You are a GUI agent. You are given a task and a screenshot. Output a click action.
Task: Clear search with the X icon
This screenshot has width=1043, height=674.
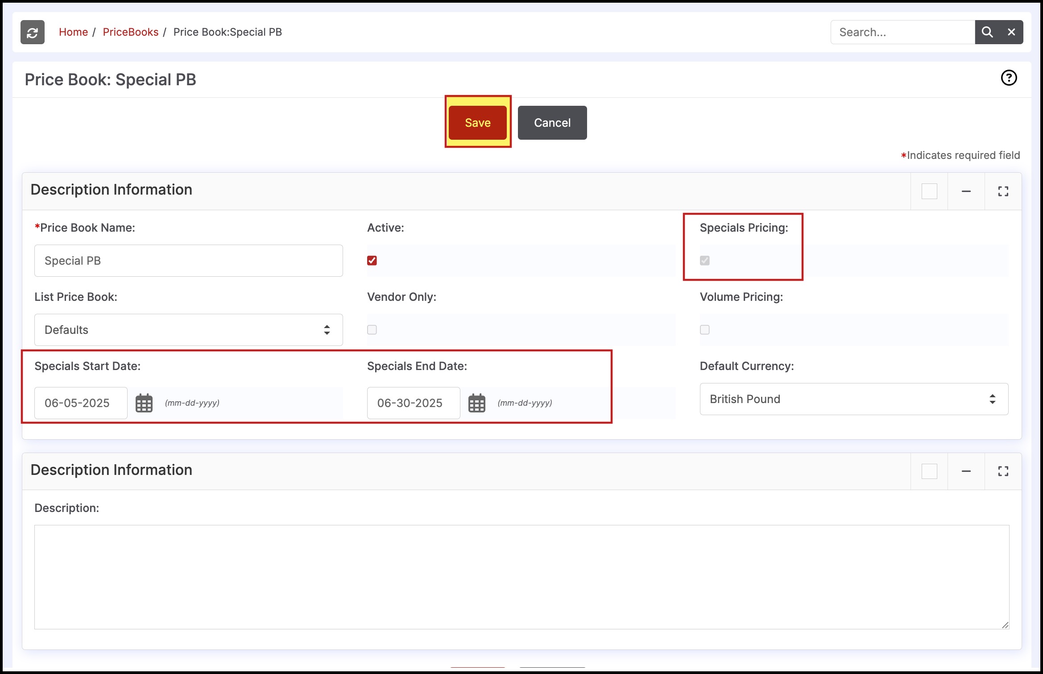pos(1011,32)
